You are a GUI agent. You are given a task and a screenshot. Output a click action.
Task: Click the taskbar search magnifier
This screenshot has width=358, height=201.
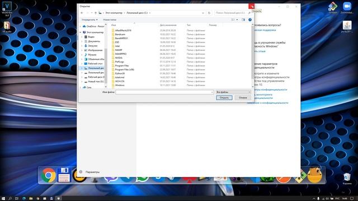pyautogui.click(x=10, y=199)
